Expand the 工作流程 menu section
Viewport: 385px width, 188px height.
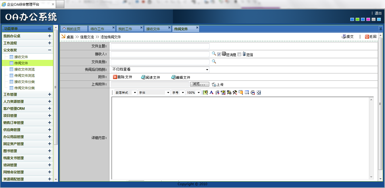pos(50,43)
